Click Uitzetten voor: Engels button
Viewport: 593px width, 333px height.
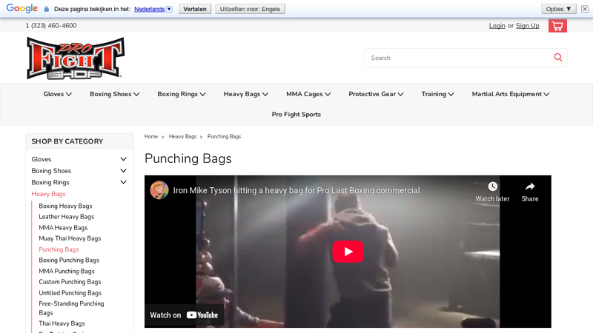[250, 9]
